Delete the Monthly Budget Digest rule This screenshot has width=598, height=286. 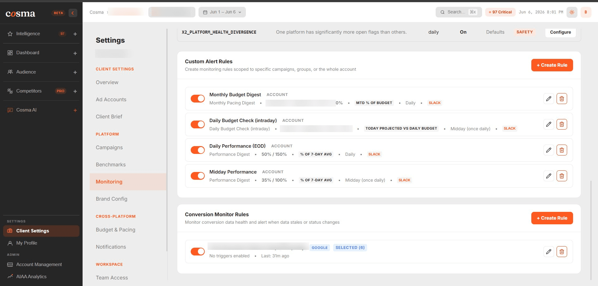[x=562, y=99]
